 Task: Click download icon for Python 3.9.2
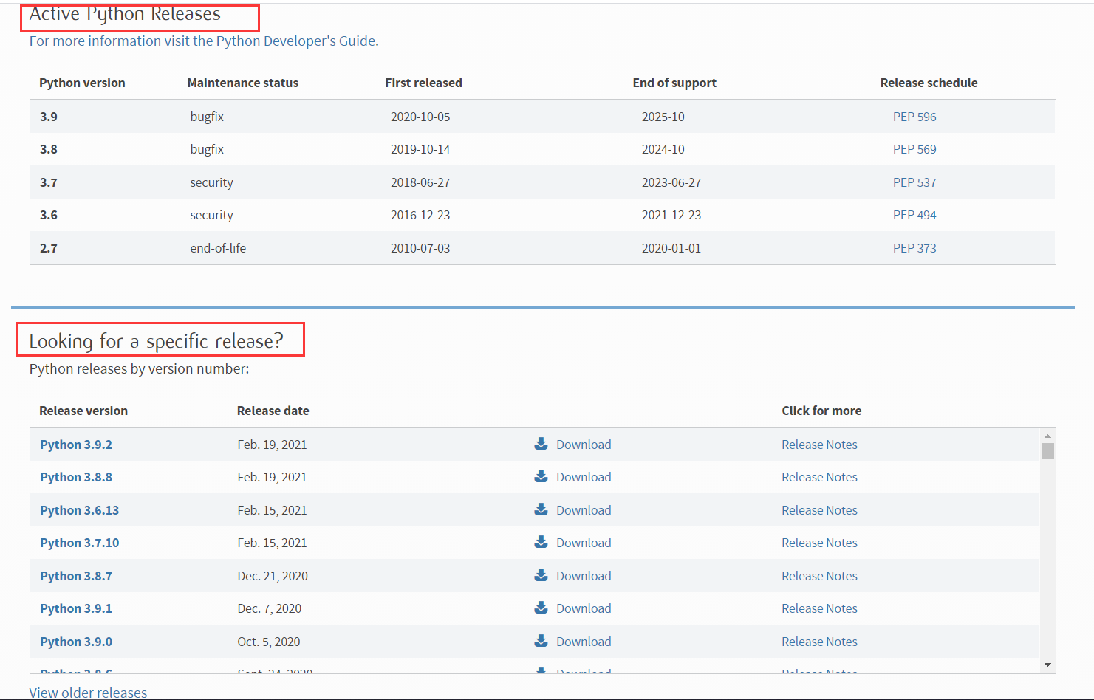point(541,444)
